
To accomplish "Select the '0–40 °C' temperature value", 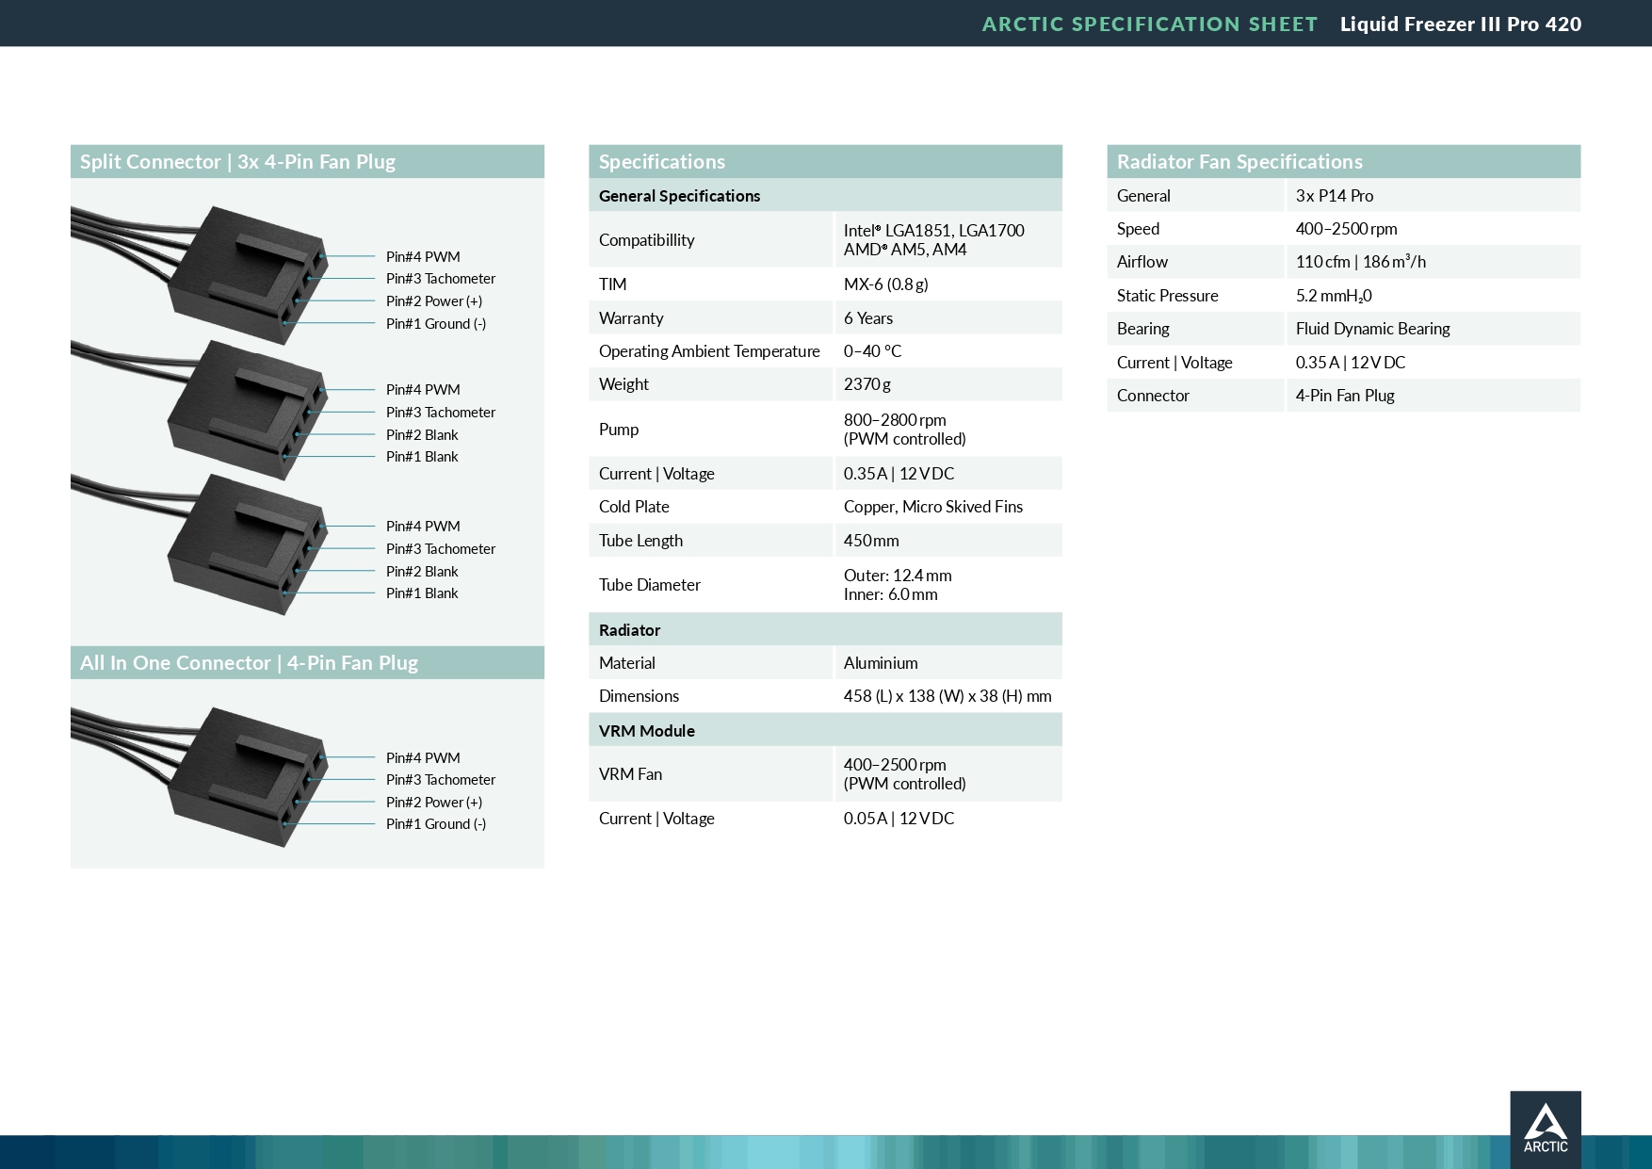I will pos(872,351).
